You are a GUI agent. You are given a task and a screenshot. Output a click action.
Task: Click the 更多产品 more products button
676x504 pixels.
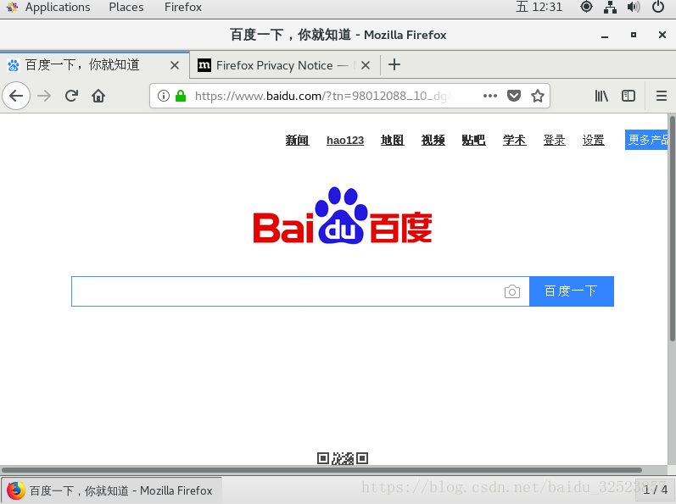point(646,140)
